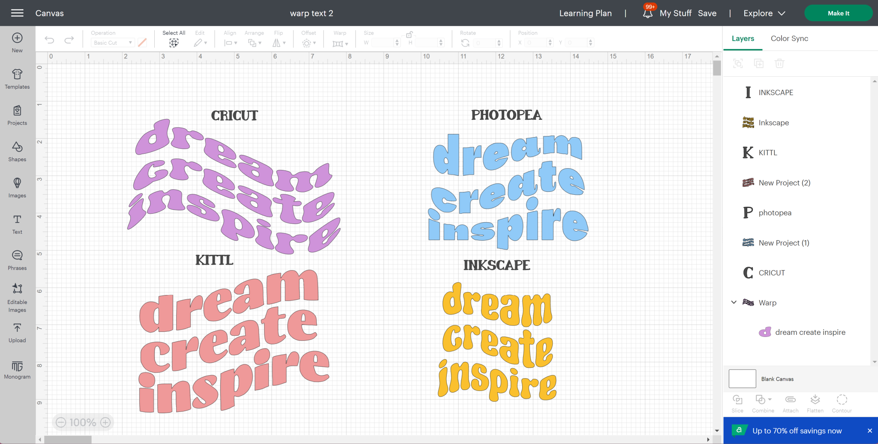Open the Arrange dropdown
The image size is (878, 444).
[x=255, y=43]
